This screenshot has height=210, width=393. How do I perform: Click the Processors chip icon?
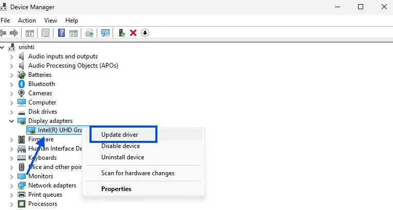[x=22, y=204]
